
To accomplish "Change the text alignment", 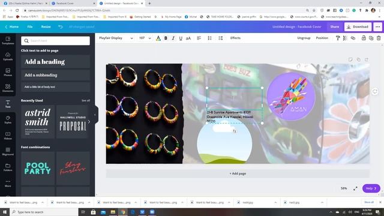I will click(x=199, y=38).
